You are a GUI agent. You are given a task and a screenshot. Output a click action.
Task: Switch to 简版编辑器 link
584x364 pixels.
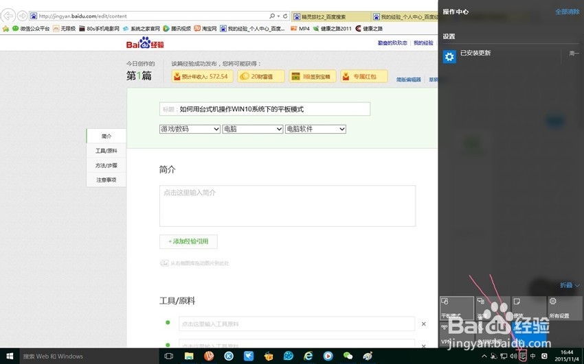pos(409,80)
